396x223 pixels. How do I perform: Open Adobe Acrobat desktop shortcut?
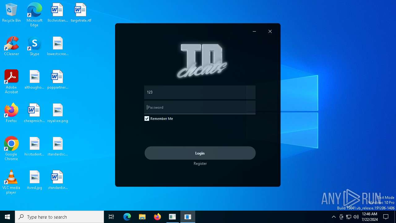pyautogui.click(x=11, y=82)
